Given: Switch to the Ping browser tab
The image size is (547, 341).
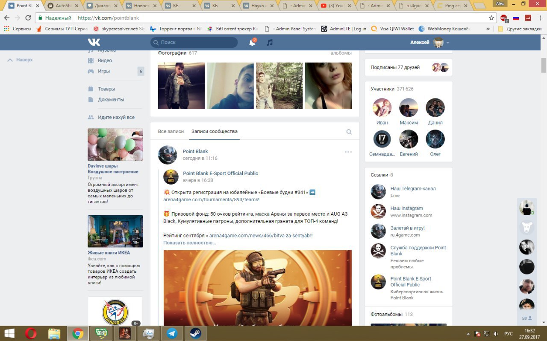Looking at the screenshot, I should click(453, 6).
